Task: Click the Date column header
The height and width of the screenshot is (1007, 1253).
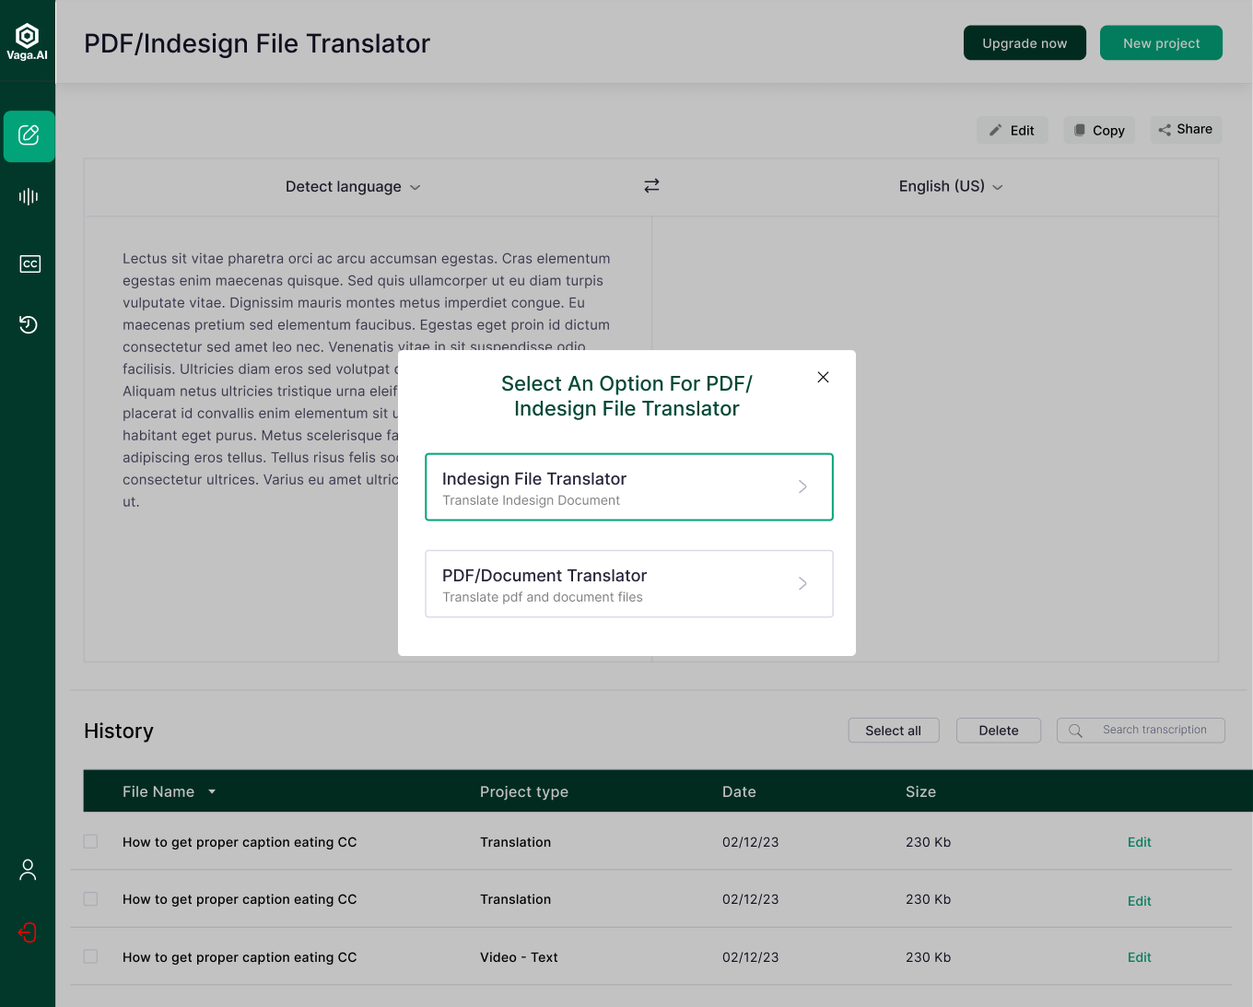Action: click(739, 791)
